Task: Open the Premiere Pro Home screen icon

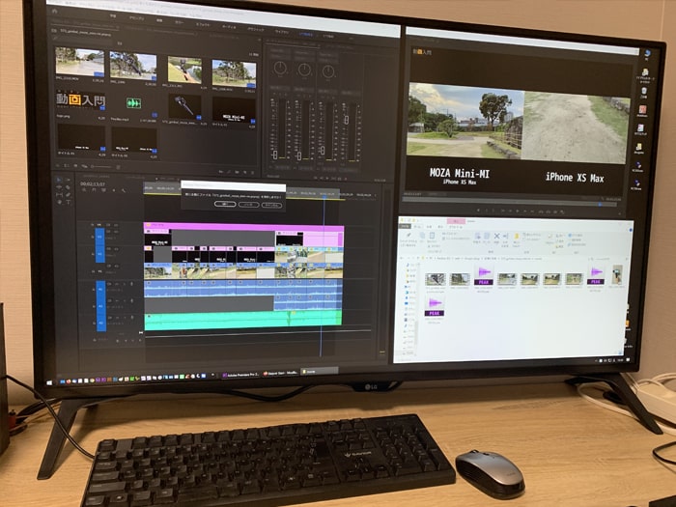Action: (55, 11)
